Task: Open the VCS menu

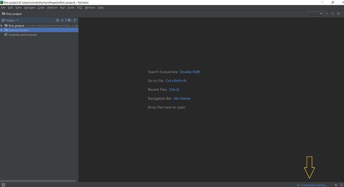Action: tap(79, 7)
